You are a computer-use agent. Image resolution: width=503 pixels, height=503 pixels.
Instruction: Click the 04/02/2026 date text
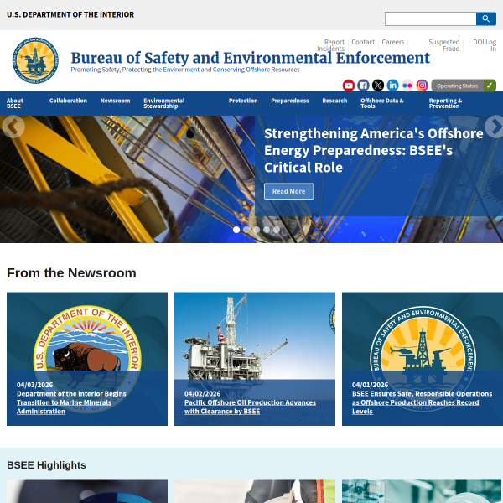202,394
